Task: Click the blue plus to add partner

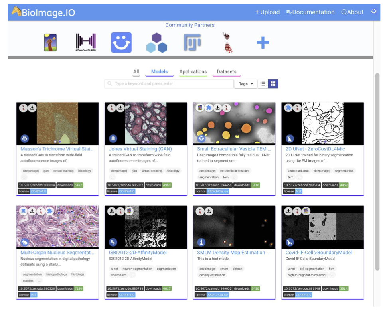Action: click(x=263, y=43)
